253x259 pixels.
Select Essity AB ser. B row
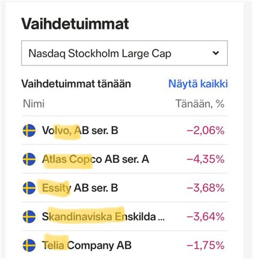point(124,188)
